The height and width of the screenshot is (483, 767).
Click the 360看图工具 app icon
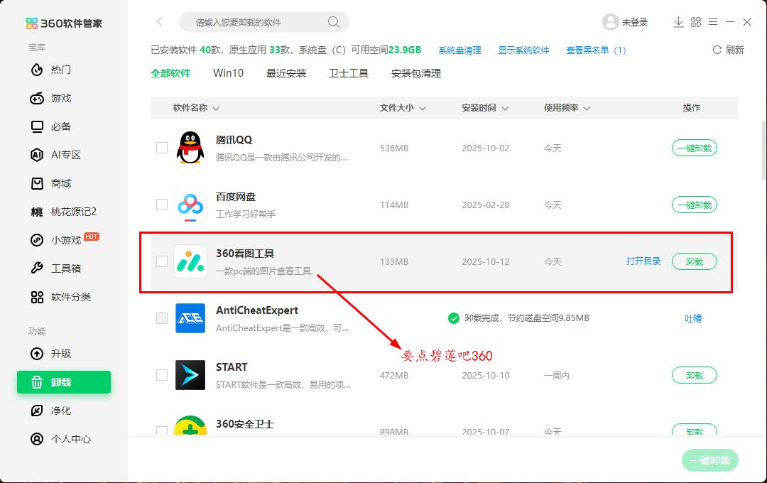[190, 261]
